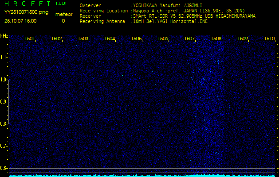279x177 pixels.
Task: Click frequency axis label 1.1
Action: tap(4, 58)
